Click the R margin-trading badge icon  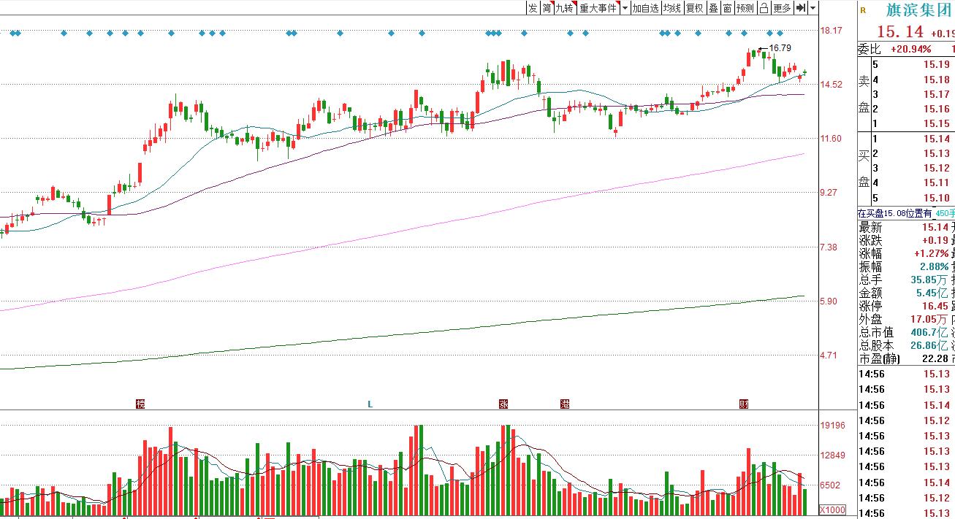pos(863,10)
